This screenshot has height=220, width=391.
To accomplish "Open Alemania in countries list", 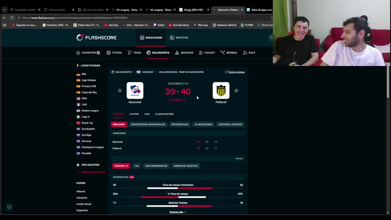I will 82,198.
